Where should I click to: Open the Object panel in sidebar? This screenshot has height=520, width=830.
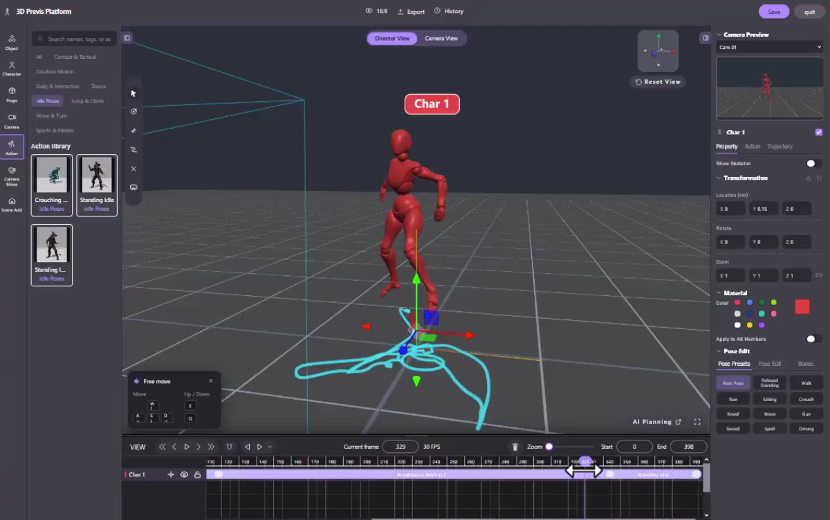12,42
